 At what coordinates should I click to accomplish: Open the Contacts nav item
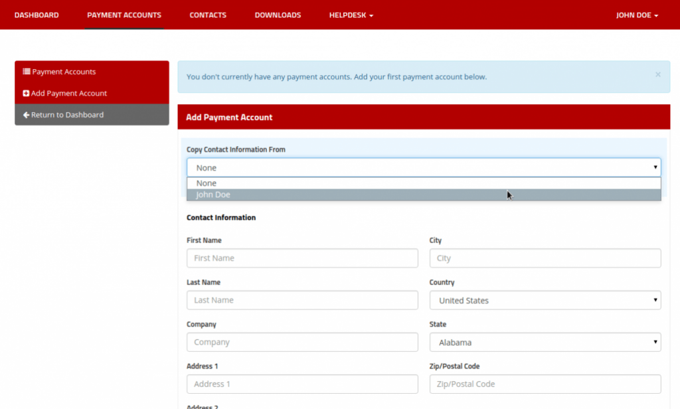tap(208, 15)
